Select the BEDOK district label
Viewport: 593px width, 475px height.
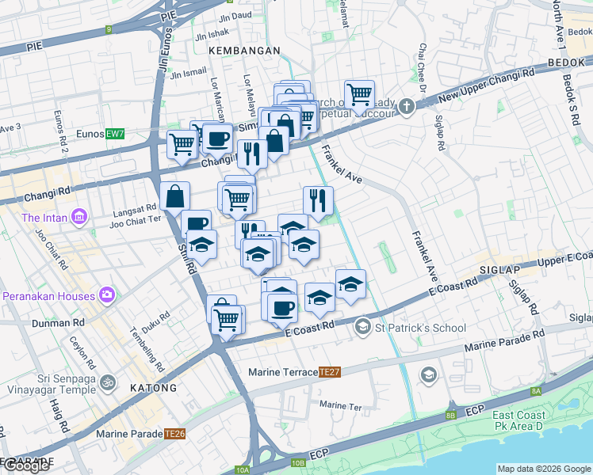pyautogui.click(x=566, y=63)
